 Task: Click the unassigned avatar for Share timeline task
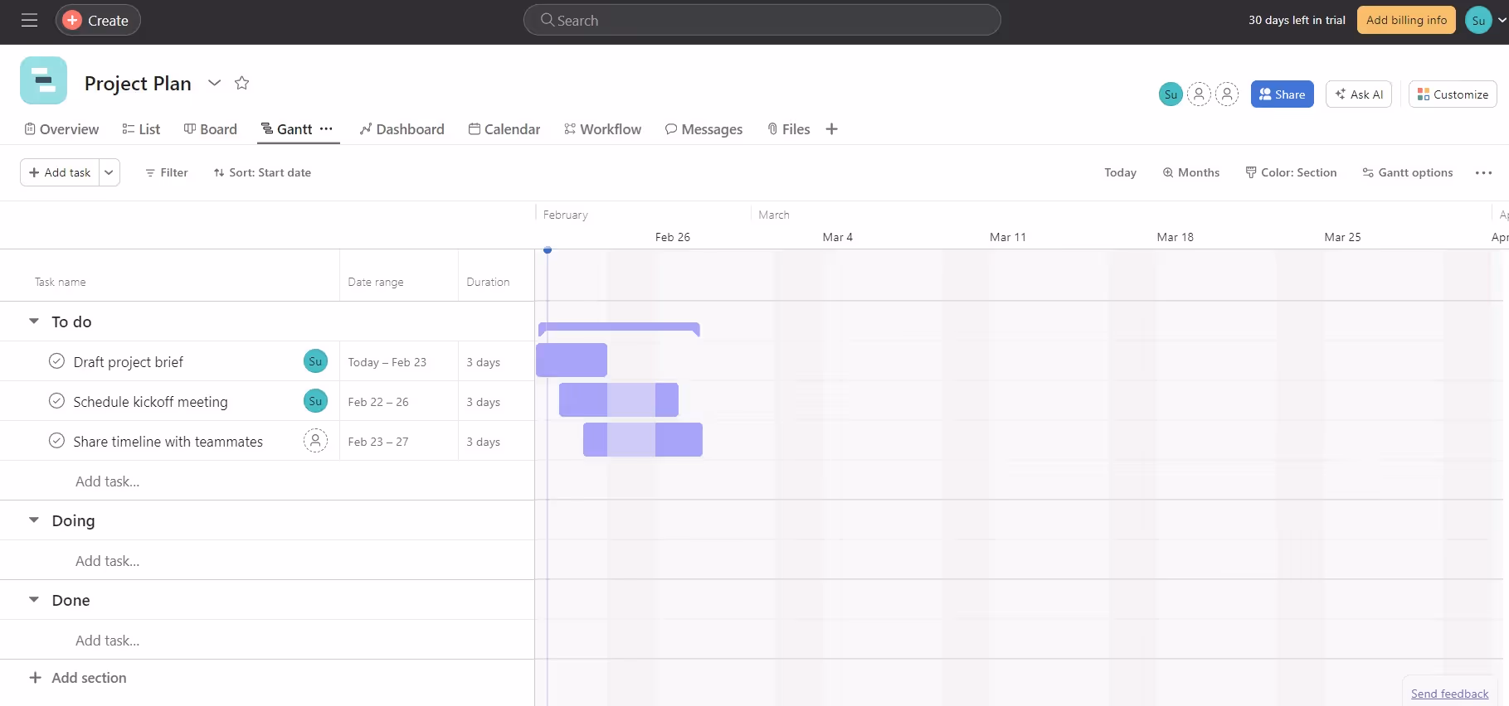(x=315, y=441)
